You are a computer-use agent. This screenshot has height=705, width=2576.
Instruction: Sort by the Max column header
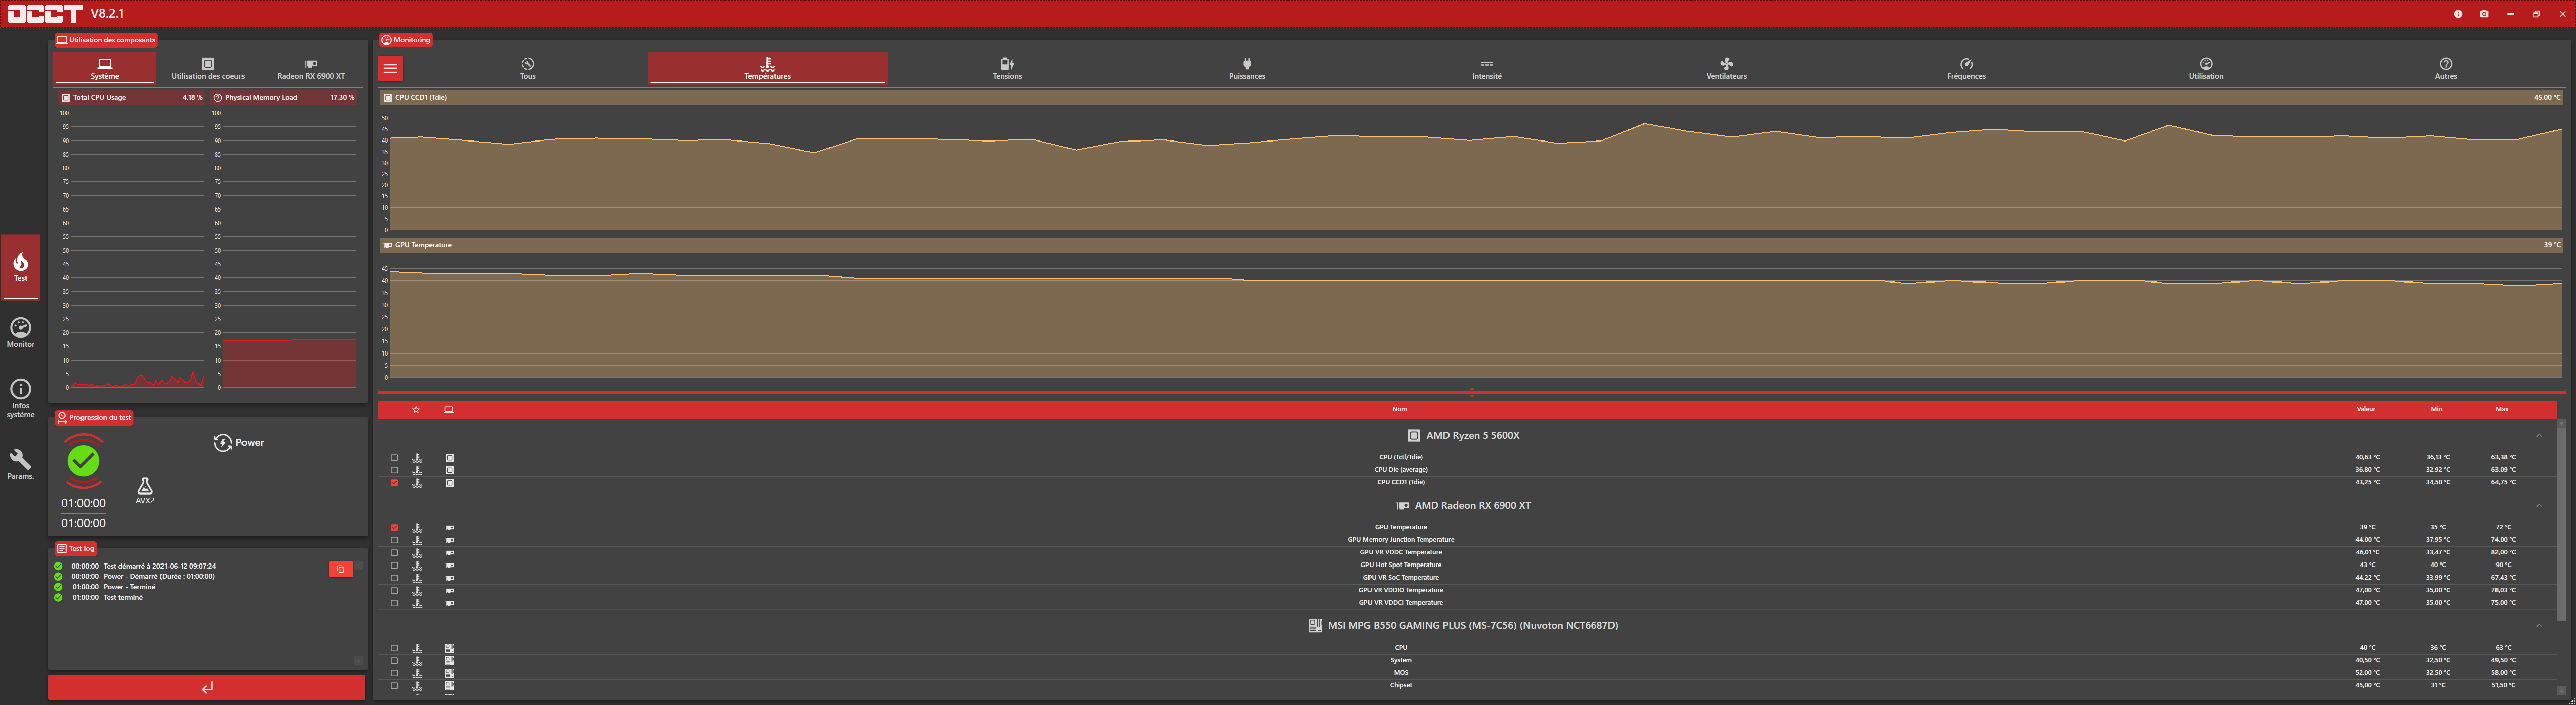point(2501,409)
